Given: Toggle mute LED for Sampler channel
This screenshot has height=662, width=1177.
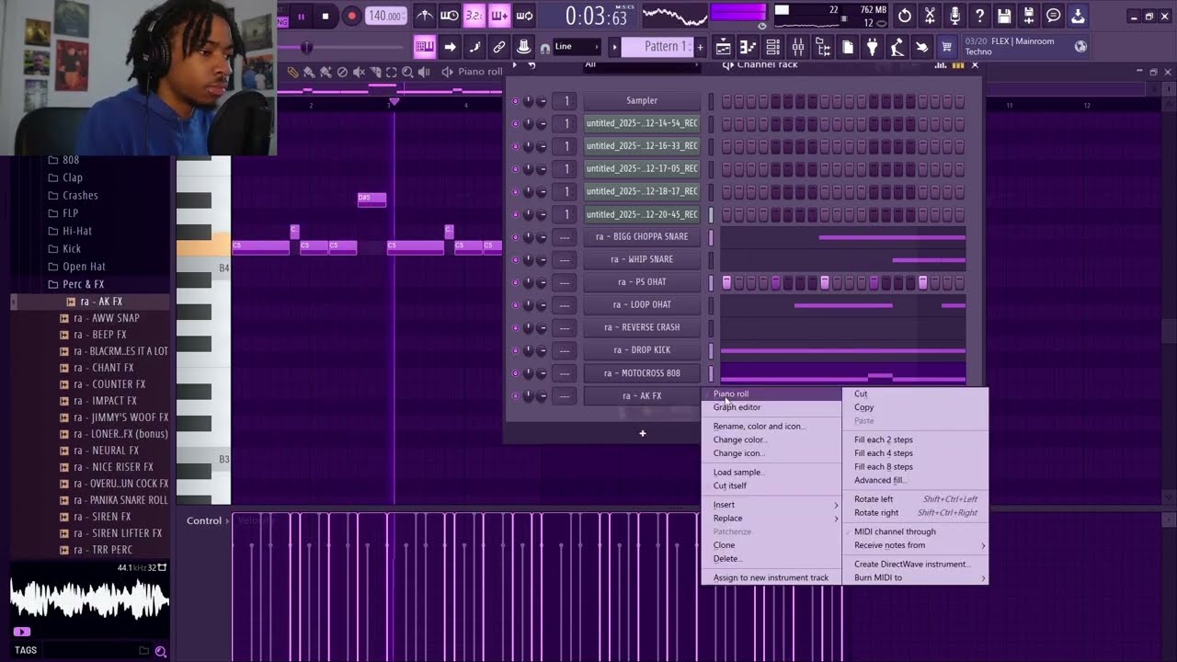Looking at the screenshot, I should (515, 101).
